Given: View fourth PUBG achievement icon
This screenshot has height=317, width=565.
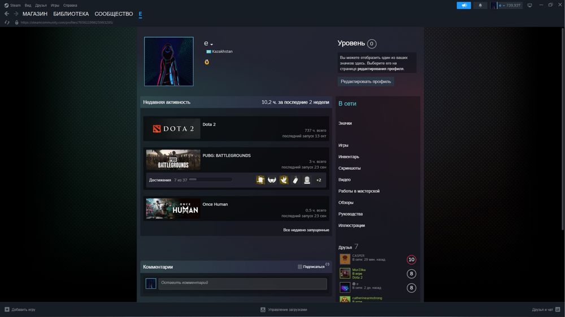Looking at the screenshot, I should [295, 180].
